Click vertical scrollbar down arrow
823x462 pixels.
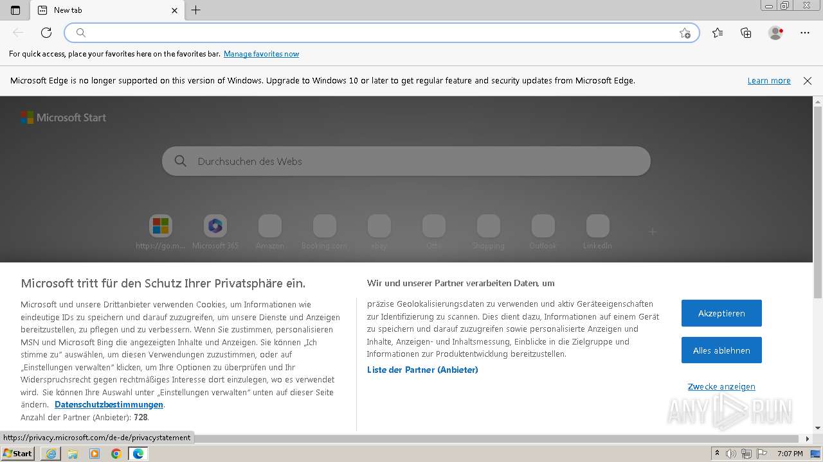click(x=818, y=428)
